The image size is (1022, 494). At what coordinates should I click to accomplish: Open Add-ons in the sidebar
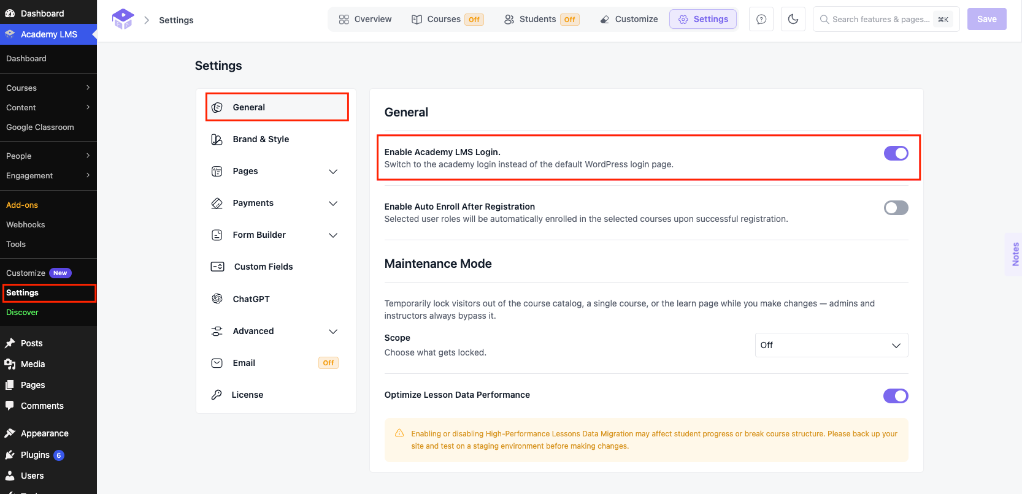[x=22, y=205]
